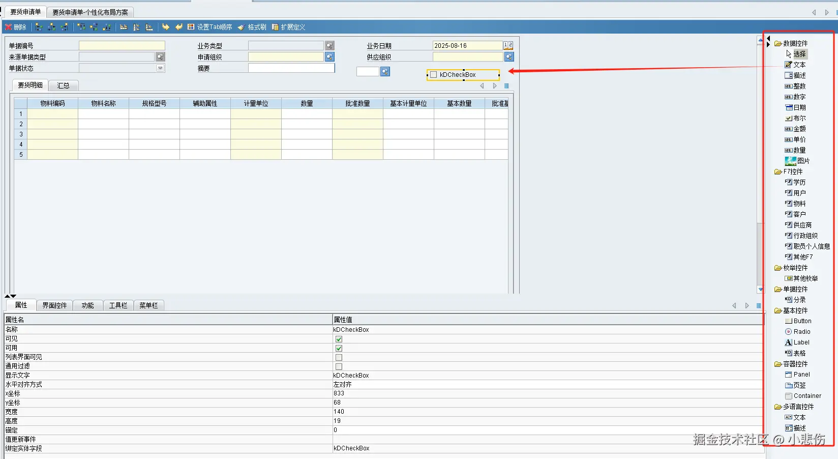This screenshot has height=459, width=838.
Task: Pick the Panel container control
Action: coord(797,375)
